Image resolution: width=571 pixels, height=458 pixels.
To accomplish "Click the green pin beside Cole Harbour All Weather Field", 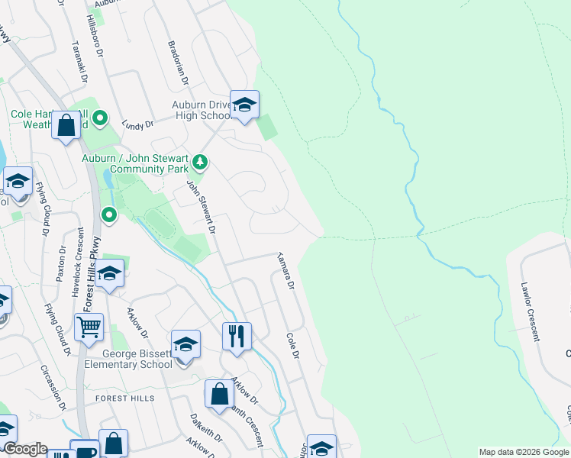I will [x=100, y=118].
